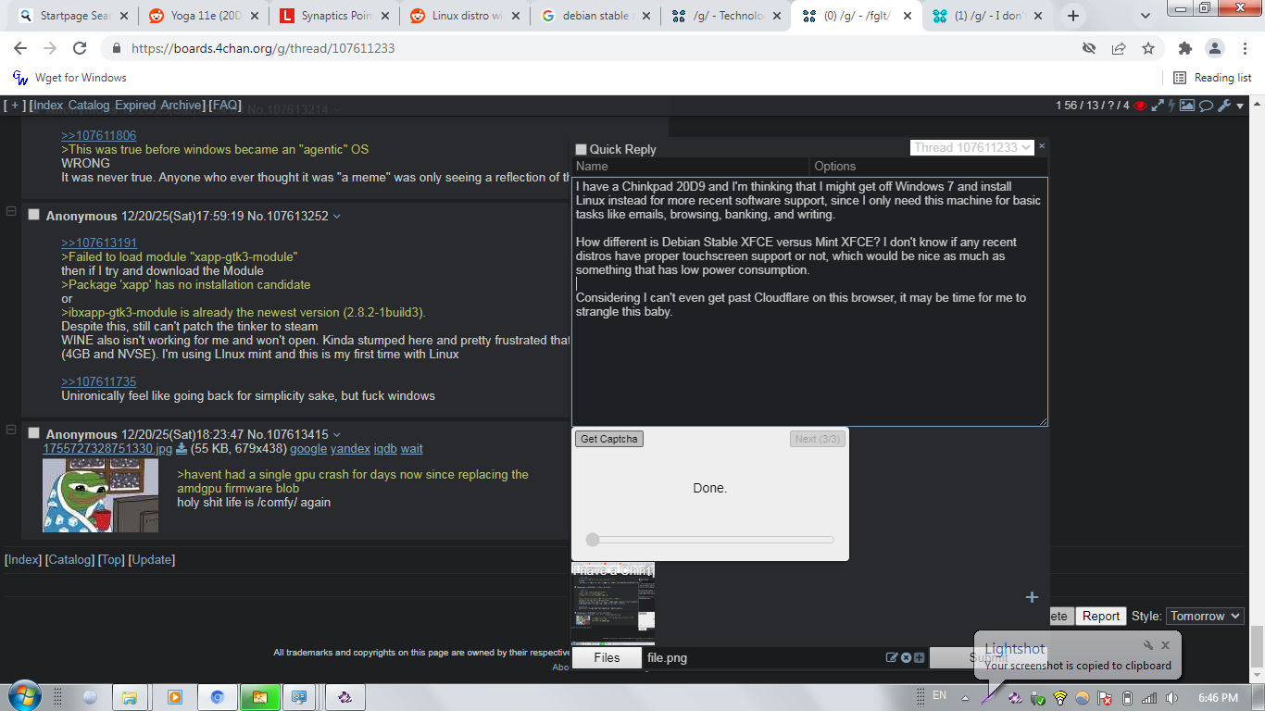This screenshot has width=1265, height=711.
Task: Follow the >>107613191 quote link
Action: (x=99, y=243)
